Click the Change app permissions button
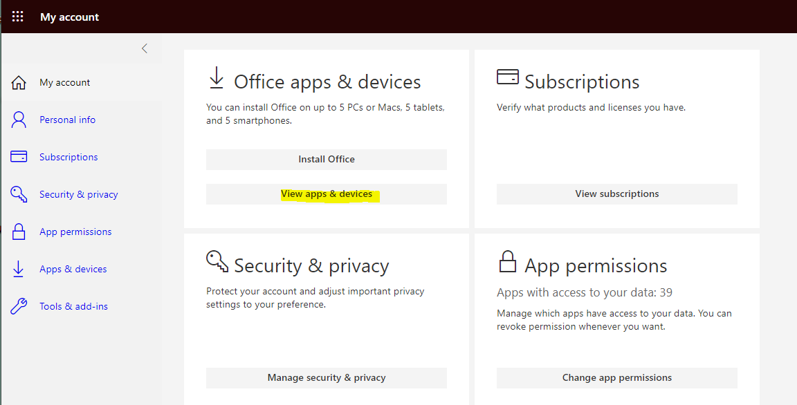797x405 pixels. (616, 377)
